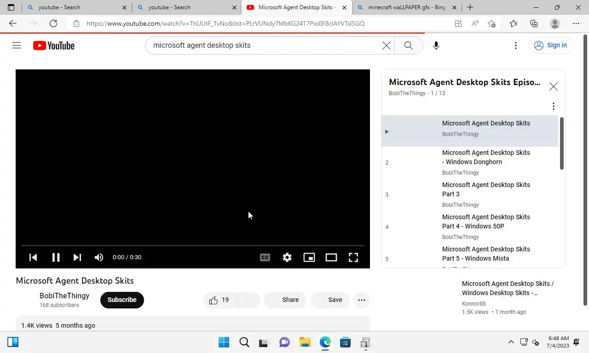Skip to previous video in player

click(33, 257)
